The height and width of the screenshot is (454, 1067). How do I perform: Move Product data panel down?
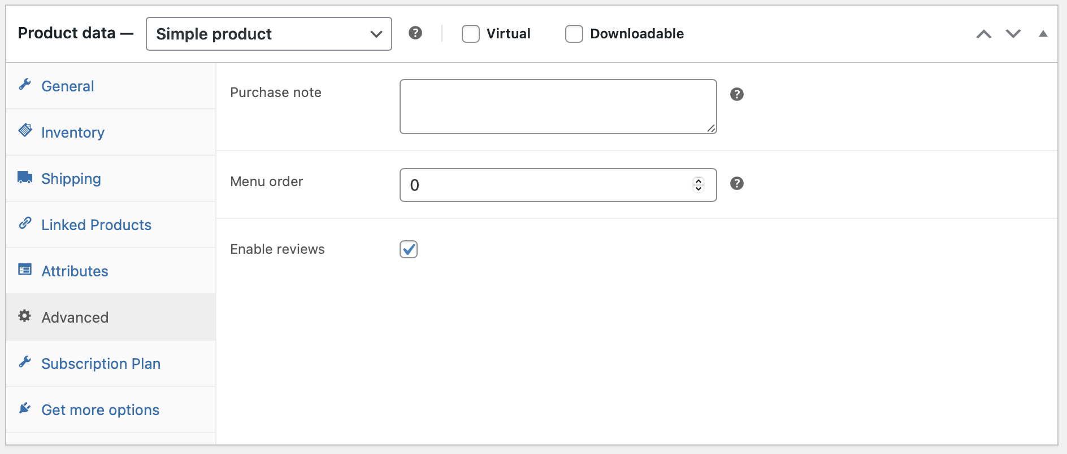tap(1013, 34)
